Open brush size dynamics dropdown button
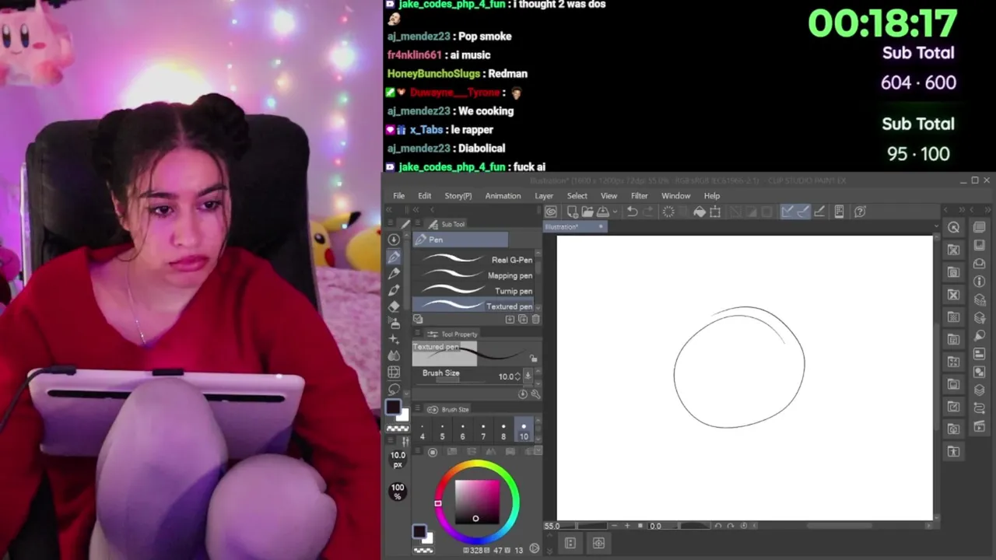 [528, 376]
